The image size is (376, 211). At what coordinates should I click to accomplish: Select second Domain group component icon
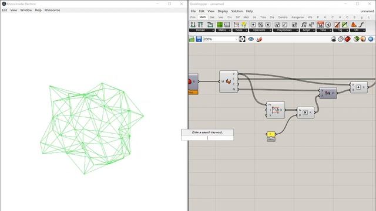pyautogui.click(x=200, y=25)
